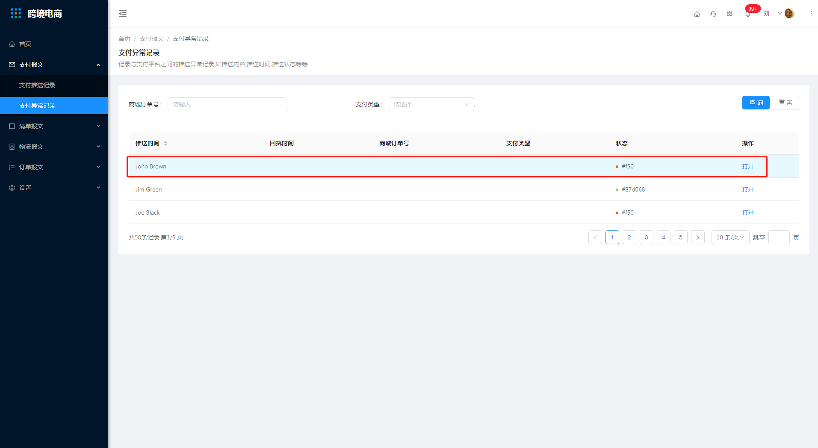818x448 pixels.
Task: Go to pagination page 2
Action: [629, 237]
